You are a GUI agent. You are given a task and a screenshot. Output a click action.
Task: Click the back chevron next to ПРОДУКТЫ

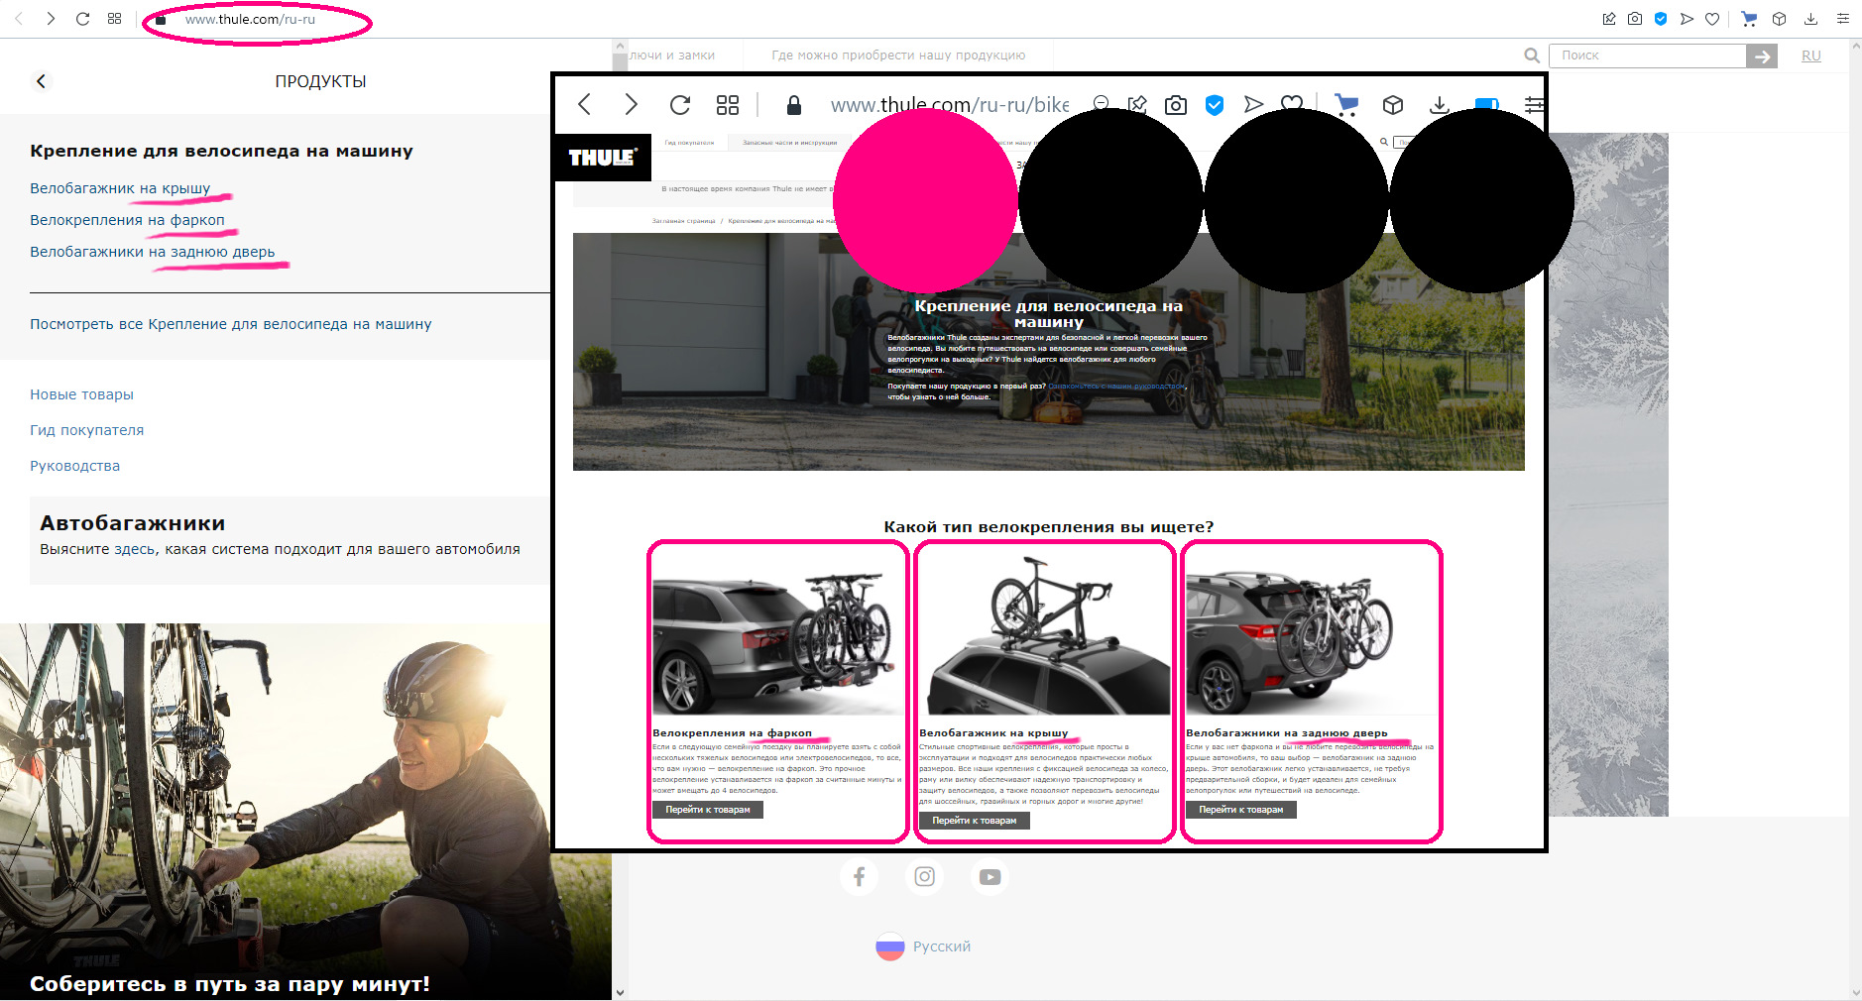(41, 81)
